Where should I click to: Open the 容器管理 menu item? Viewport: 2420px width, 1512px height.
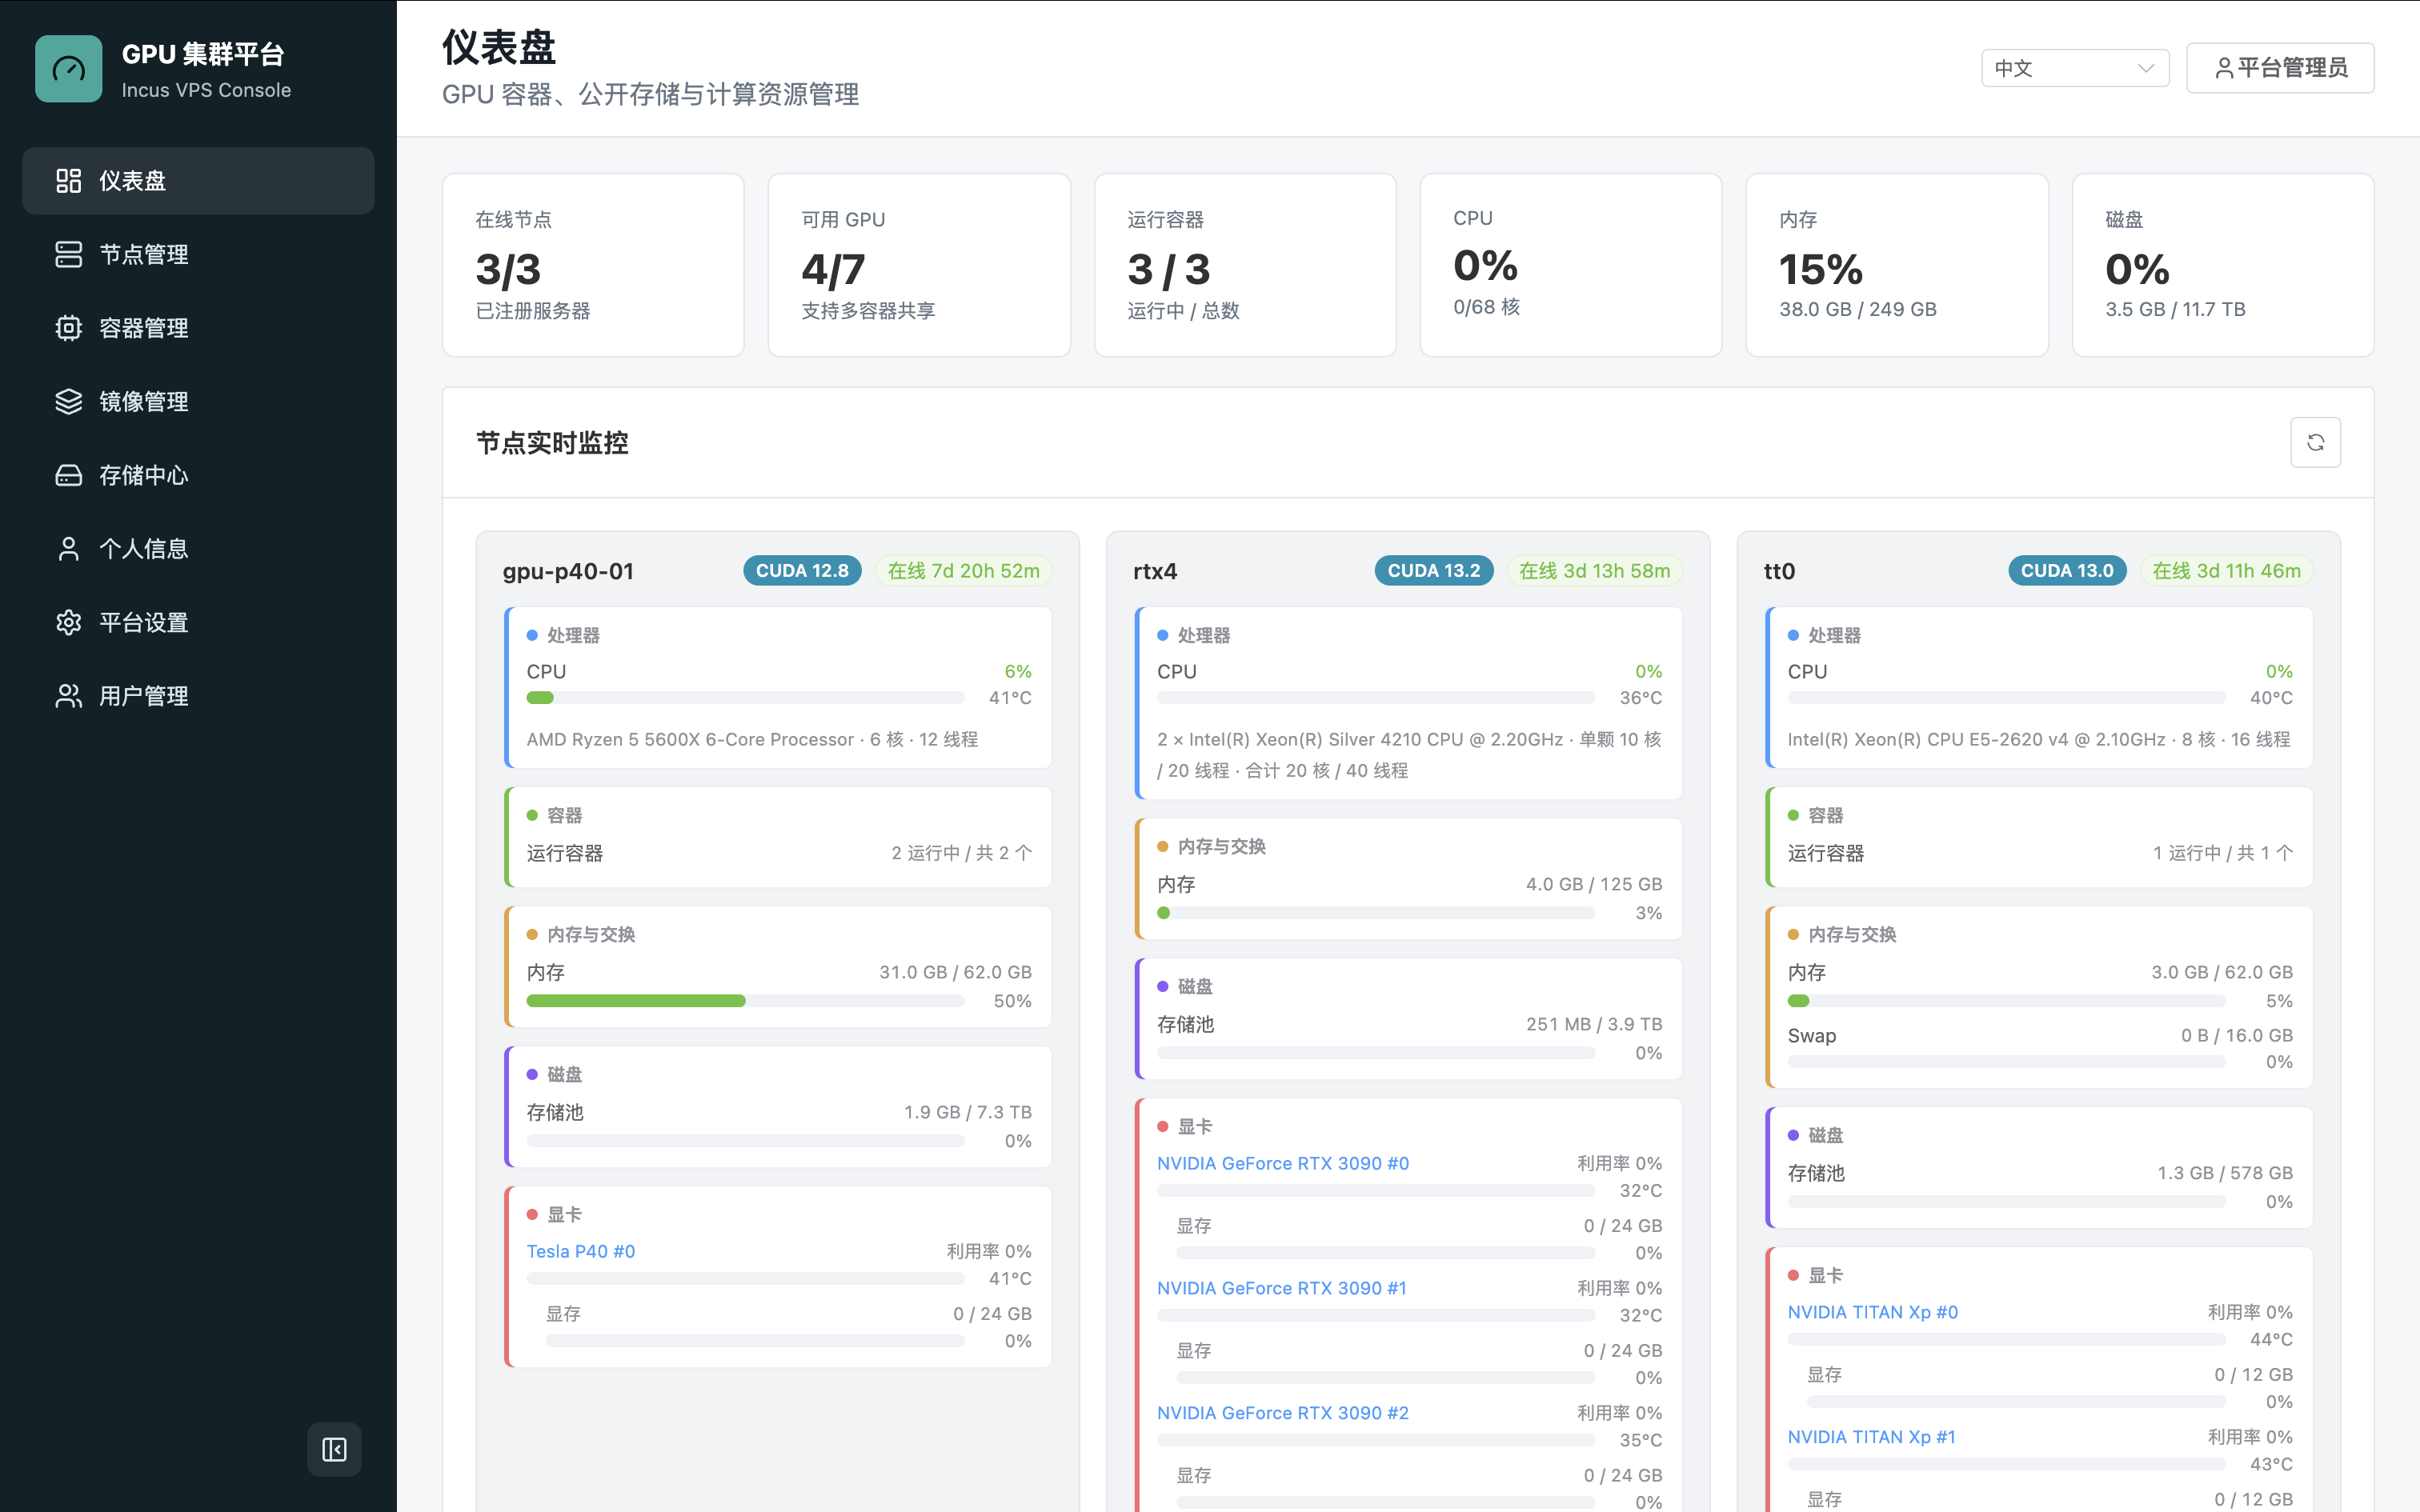pos(198,328)
